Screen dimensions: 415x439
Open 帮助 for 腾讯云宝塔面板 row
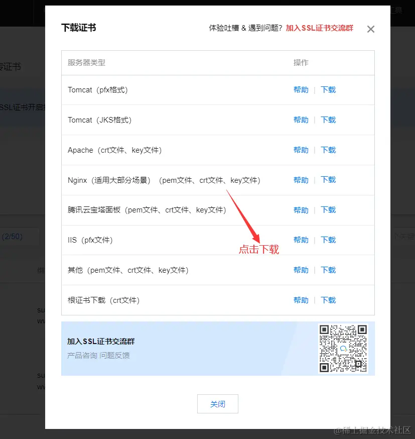click(x=301, y=210)
